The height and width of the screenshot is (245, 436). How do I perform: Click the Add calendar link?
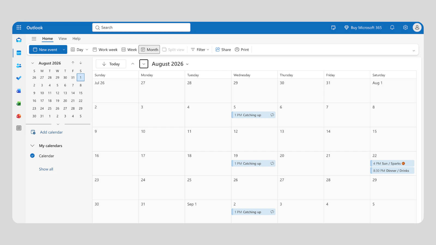click(51, 132)
